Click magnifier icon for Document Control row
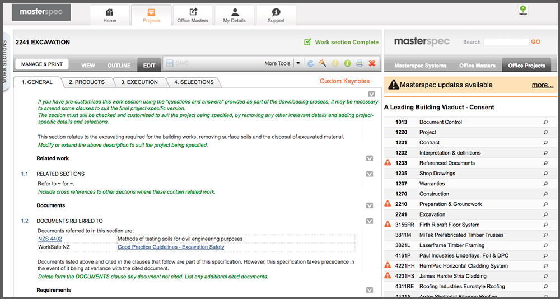The image size is (560, 299). (x=545, y=122)
